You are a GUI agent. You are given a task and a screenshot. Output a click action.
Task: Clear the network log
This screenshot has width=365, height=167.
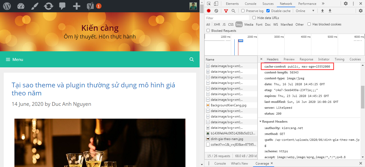[x=216, y=11]
